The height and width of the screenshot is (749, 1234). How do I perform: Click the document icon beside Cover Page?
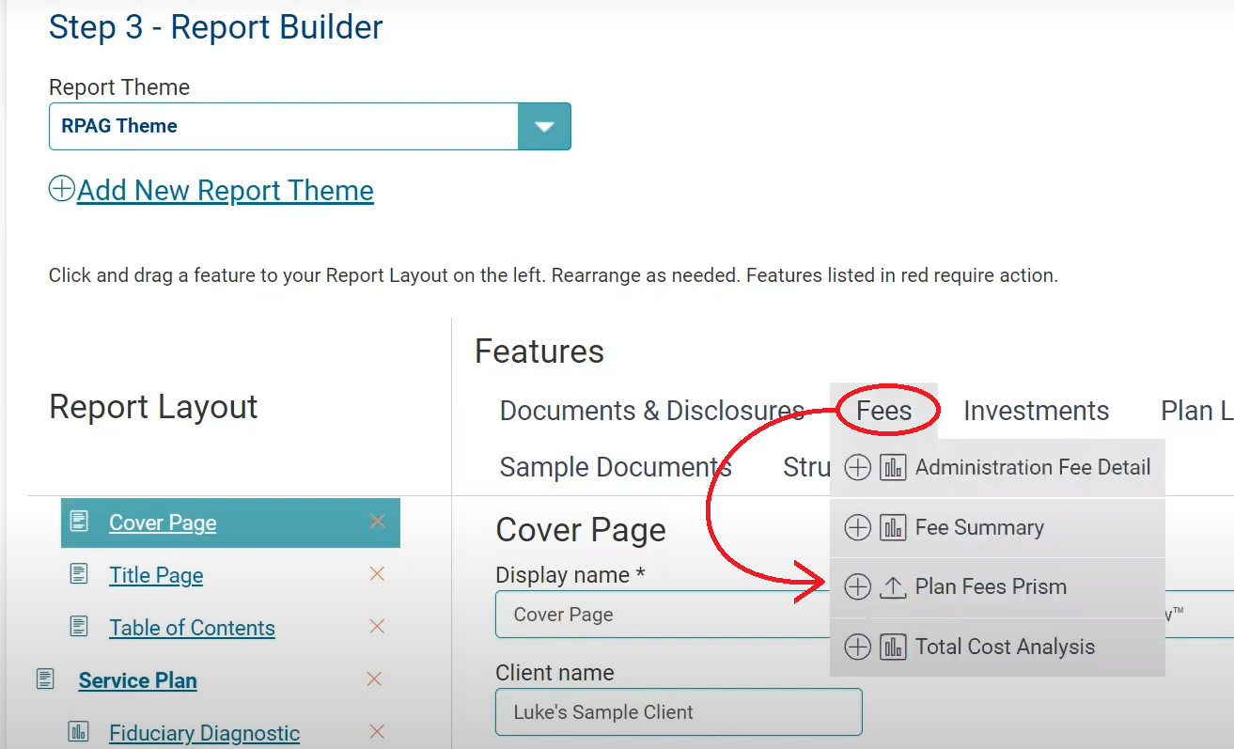click(x=80, y=521)
